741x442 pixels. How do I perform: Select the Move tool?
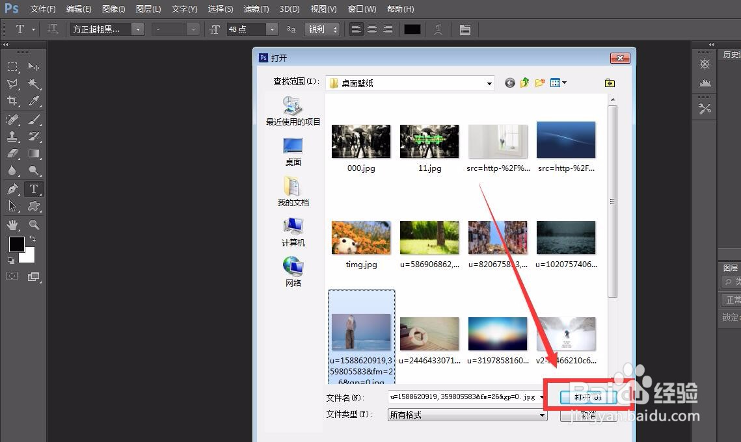pyautogui.click(x=34, y=66)
